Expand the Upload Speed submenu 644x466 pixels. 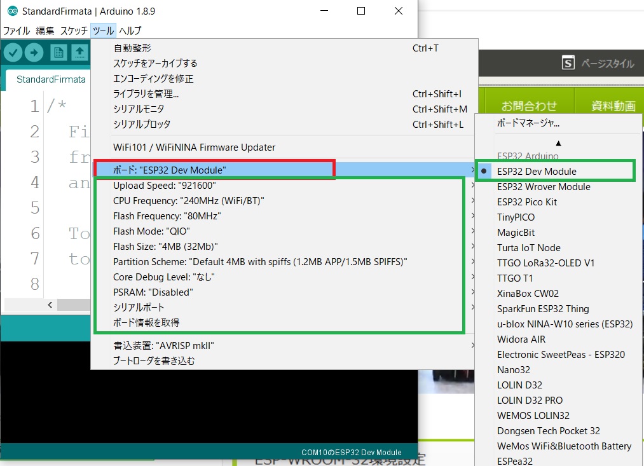(284, 185)
